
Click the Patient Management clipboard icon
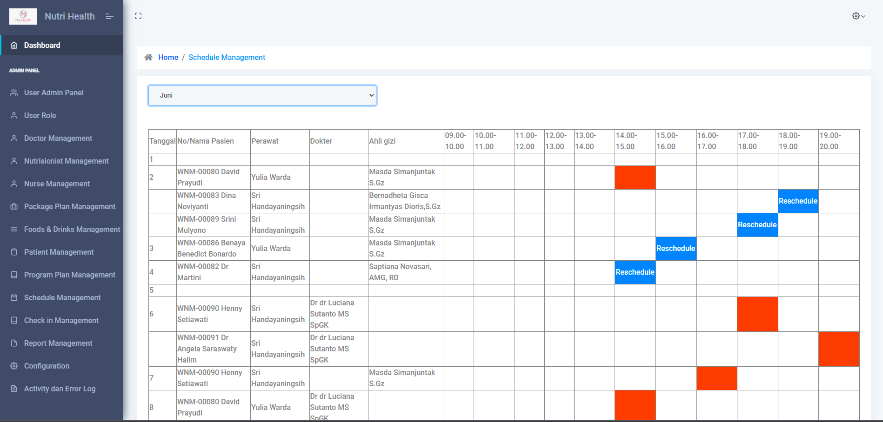click(14, 252)
